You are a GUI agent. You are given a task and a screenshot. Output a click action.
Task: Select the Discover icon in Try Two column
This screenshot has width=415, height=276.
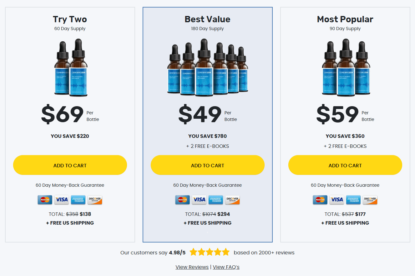point(95,200)
